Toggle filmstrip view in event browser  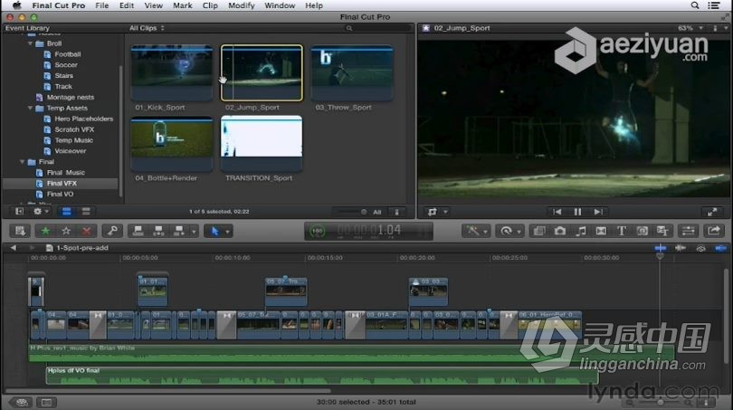pos(67,211)
